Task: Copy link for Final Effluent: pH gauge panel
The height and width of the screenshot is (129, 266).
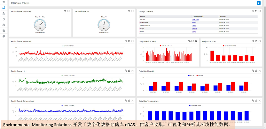Action: (129, 11)
